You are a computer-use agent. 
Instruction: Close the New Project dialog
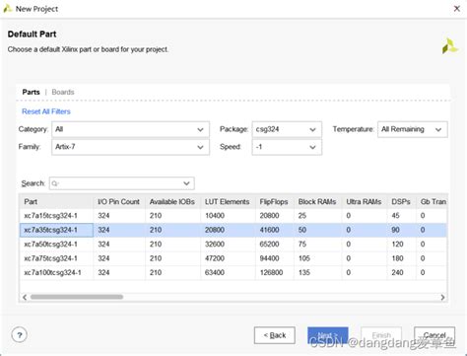tap(457, 9)
